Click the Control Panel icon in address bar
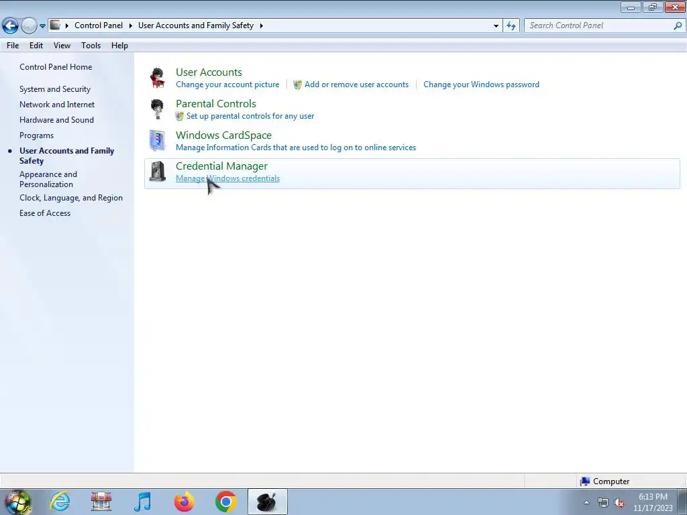687x515 pixels. click(55, 25)
